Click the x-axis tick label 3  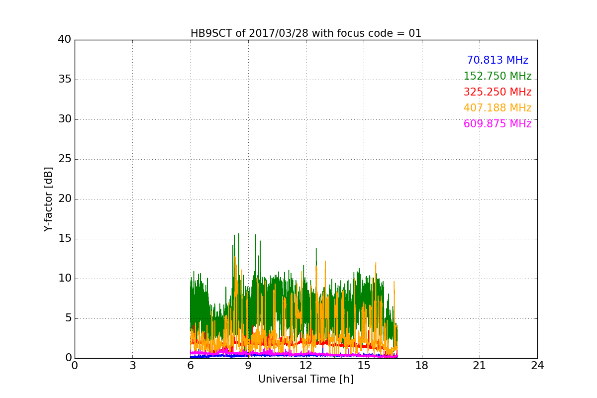click(x=132, y=366)
